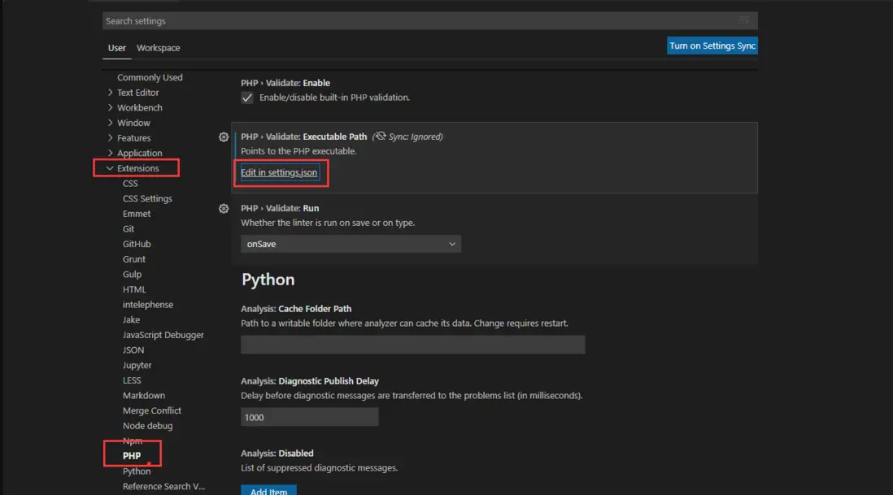Click the Python section heading
Viewport: 893px width, 495px height.
pos(268,280)
